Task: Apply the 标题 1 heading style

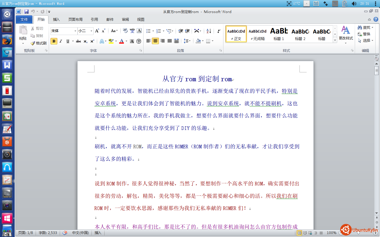Action: pyautogui.click(x=279, y=34)
